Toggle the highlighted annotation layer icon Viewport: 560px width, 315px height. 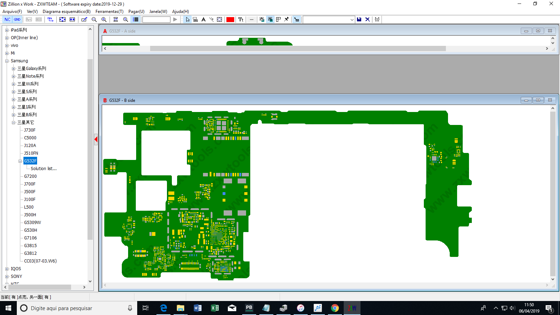270,20
